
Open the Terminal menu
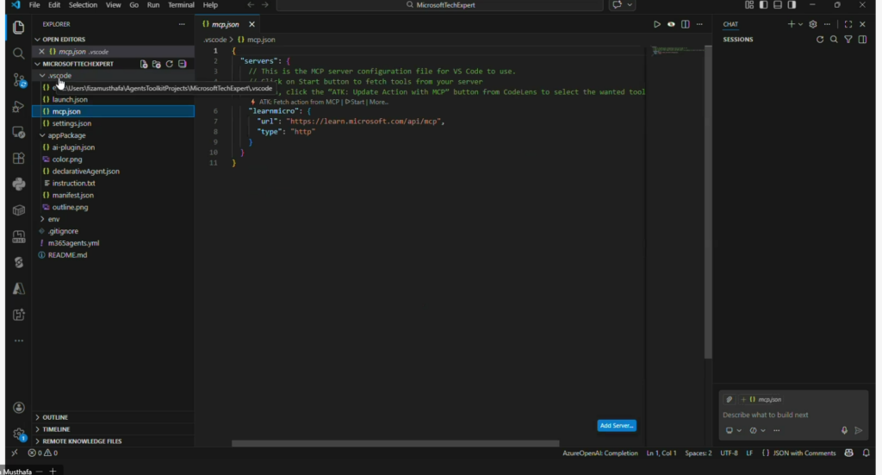pyautogui.click(x=181, y=5)
